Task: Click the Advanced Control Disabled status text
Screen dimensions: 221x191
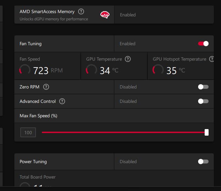Action: click(128, 101)
